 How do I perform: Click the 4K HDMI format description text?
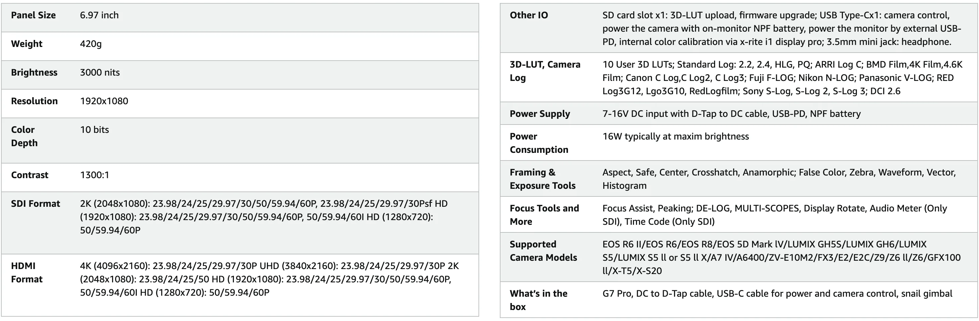coord(270,279)
